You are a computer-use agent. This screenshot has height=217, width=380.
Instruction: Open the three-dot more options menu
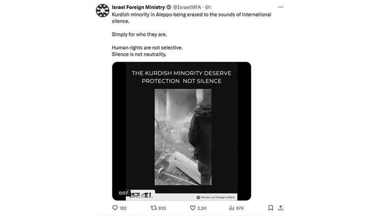[281, 7]
